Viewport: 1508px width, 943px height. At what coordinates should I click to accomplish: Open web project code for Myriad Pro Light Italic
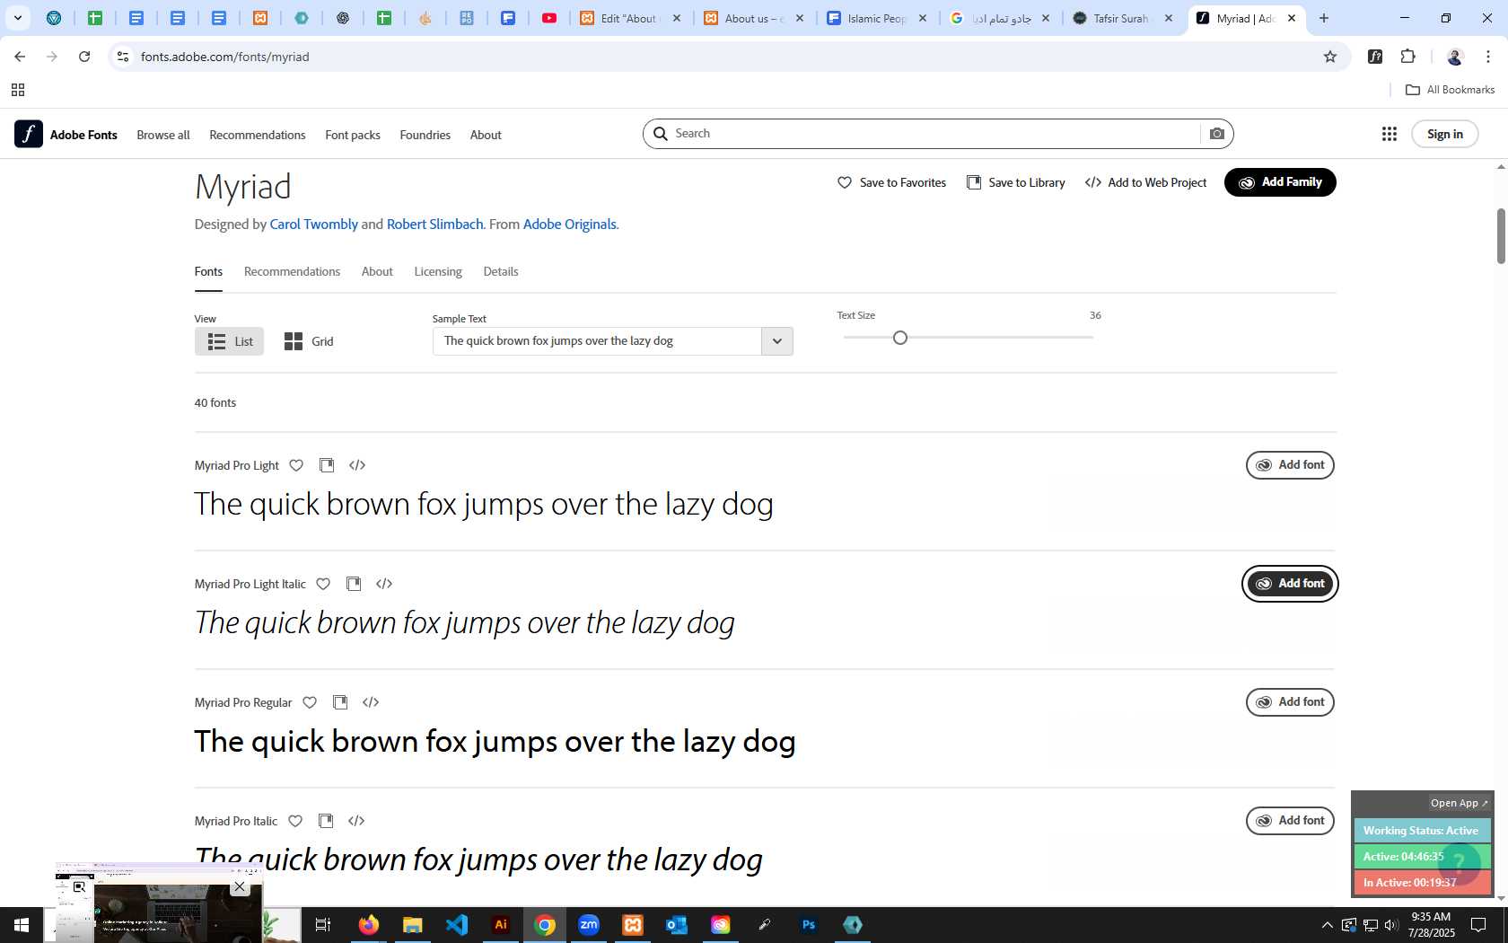pos(384,584)
